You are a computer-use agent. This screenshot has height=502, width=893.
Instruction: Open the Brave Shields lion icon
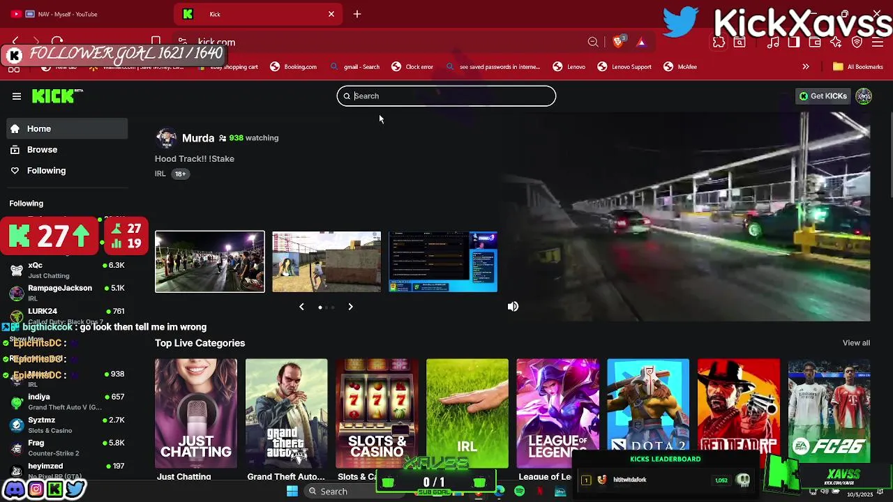click(x=618, y=42)
